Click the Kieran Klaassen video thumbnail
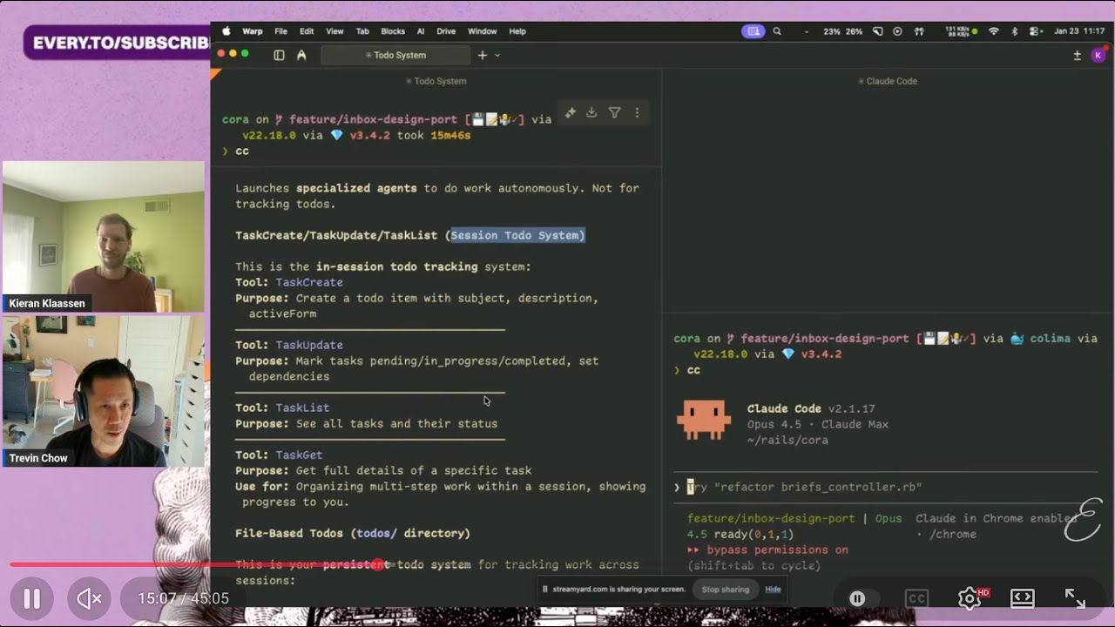The width and height of the screenshot is (1115, 627). coord(104,237)
